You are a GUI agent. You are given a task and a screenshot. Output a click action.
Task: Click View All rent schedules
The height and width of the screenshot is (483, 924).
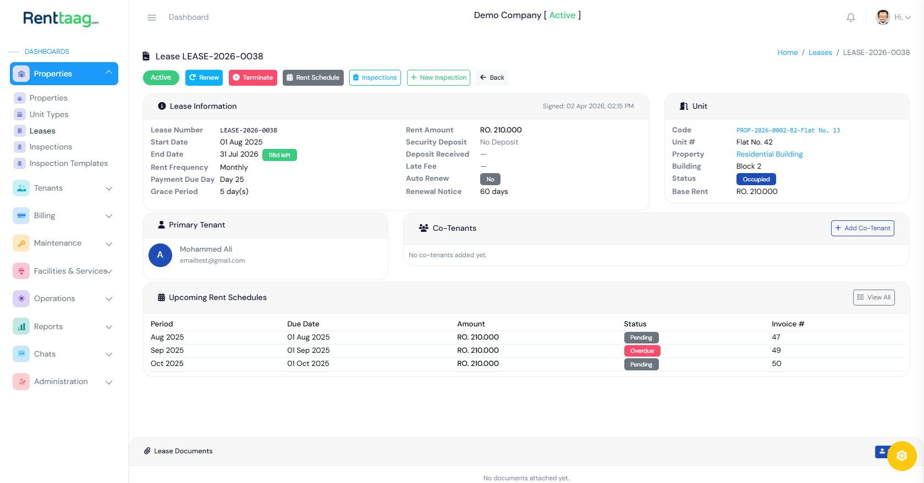point(873,297)
